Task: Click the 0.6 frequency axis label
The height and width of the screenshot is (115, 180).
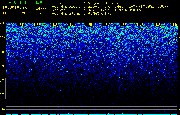Action: pyautogui.click(x=2, y=109)
